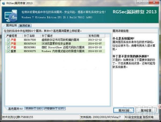161x122 pixels.
Task: Deselect the KB2929961 patch checkbox
Action: tap(9, 47)
